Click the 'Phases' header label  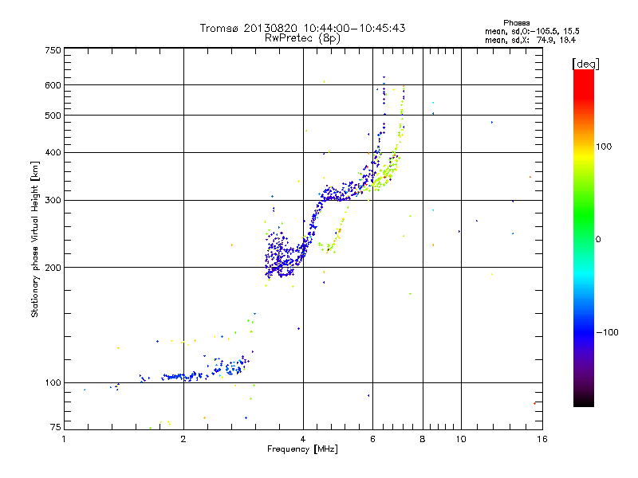(516, 23)
